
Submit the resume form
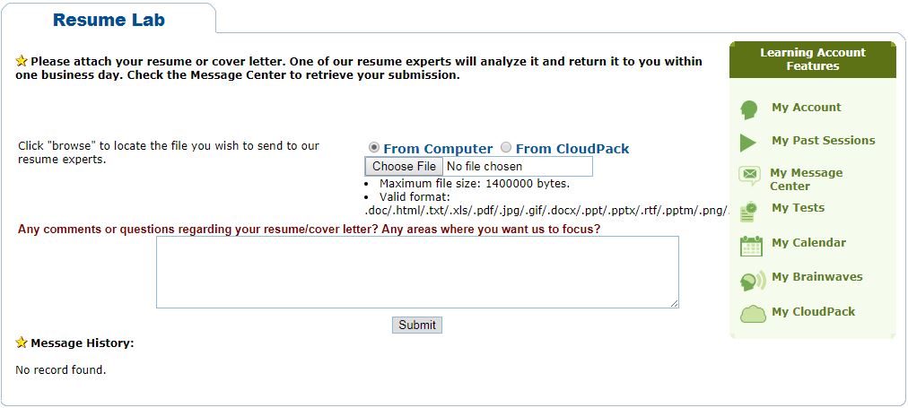[417, 325]
